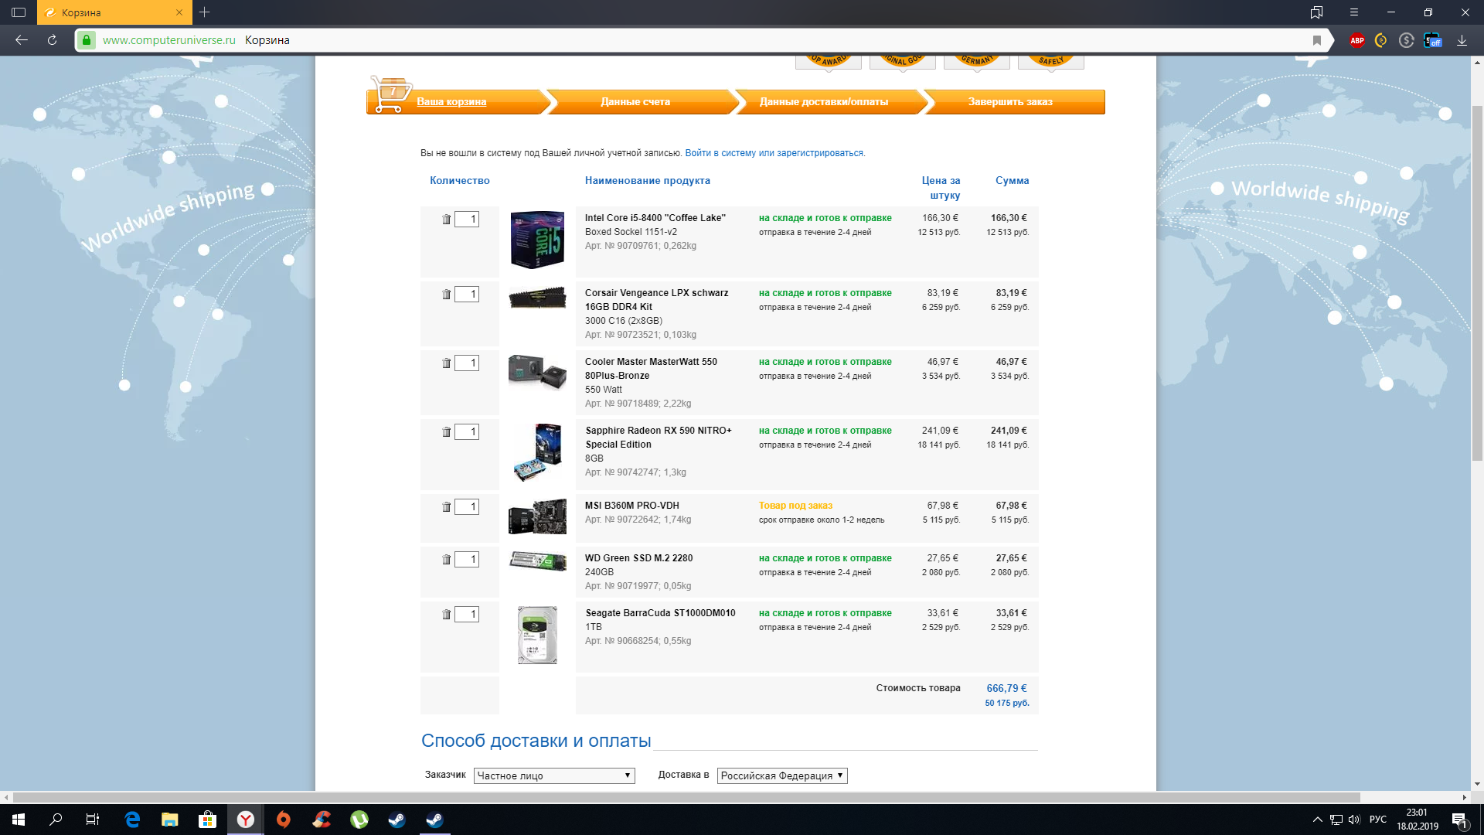Edit quantity field for Seagate BarraCuda
1484x835 pixels.
coord(467,615)
